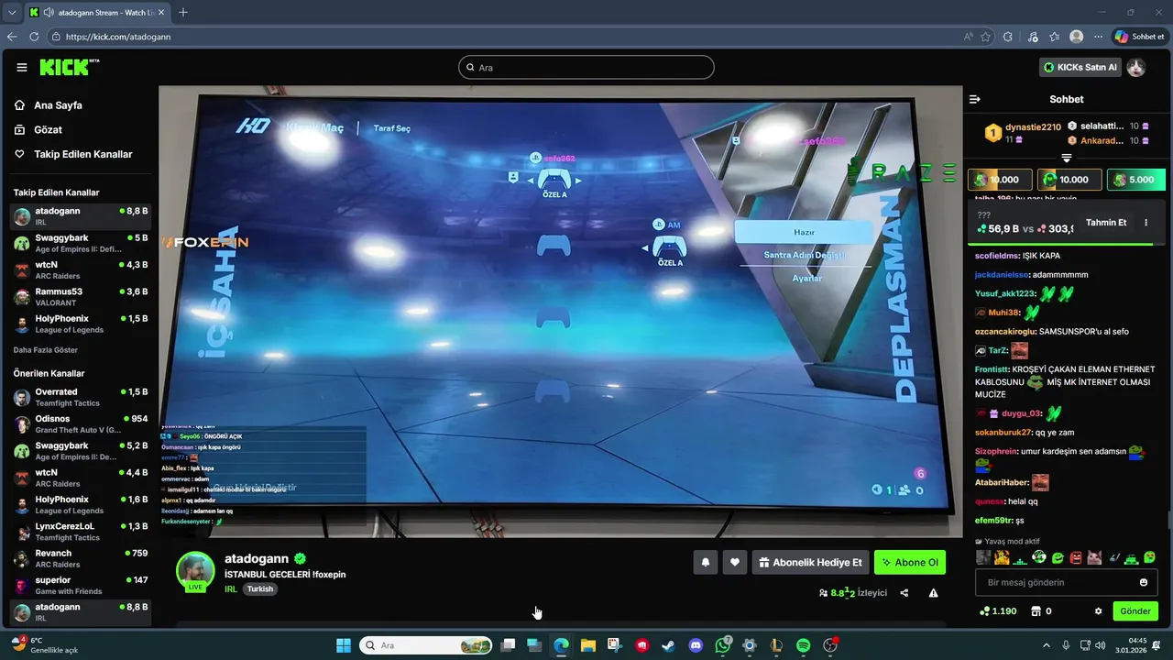
Task: Open volume control in system tray
Action: pyautogui.click(x=1101, y=645)
